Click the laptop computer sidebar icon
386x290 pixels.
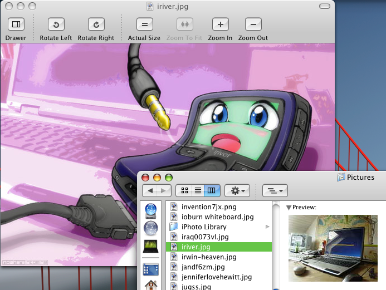click(x=150, y=247)
